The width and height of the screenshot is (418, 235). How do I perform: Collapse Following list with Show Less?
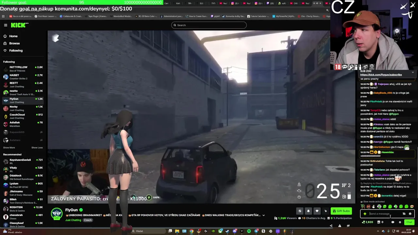37,148
